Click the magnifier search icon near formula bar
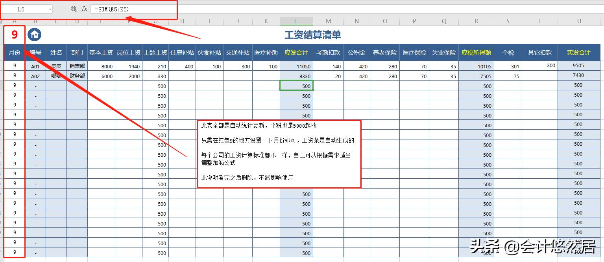 [x=74, y=8]
